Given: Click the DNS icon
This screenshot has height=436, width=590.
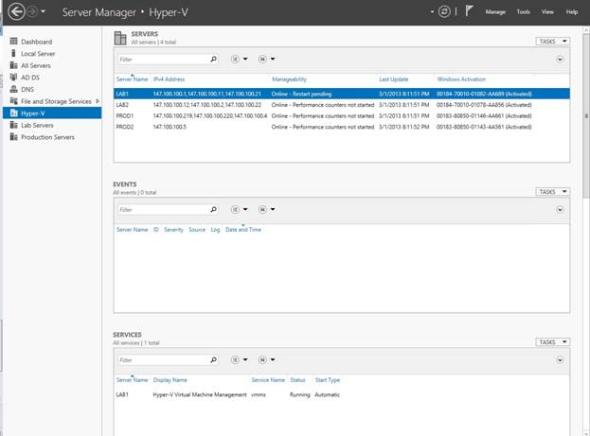Looking at the screenshot, I should 13,89.
